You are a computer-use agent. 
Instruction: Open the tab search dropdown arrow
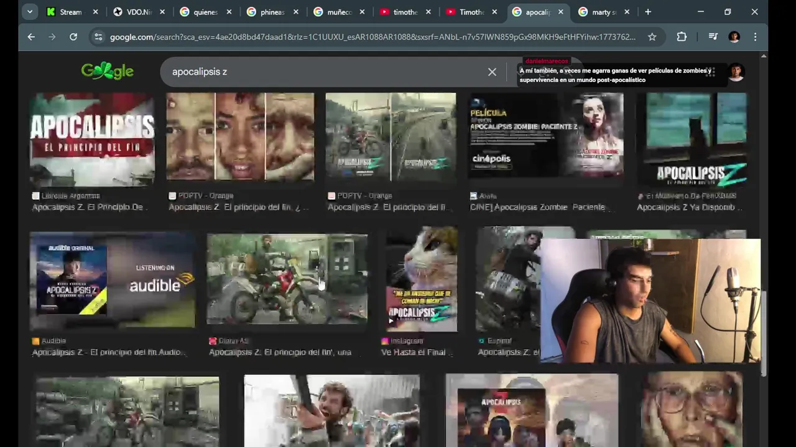pos(31,12)
